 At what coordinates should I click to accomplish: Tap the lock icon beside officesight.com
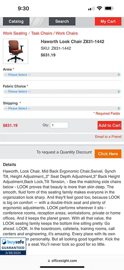click(49, 261)
